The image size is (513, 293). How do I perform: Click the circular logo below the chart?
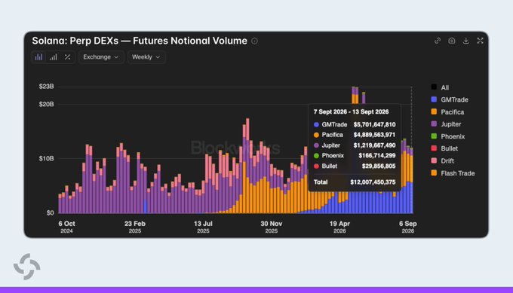coord(27,267)
